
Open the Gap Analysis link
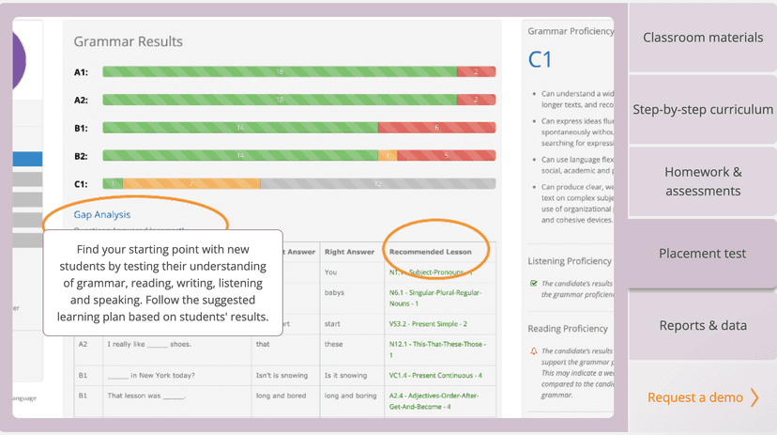click(102, 214)
